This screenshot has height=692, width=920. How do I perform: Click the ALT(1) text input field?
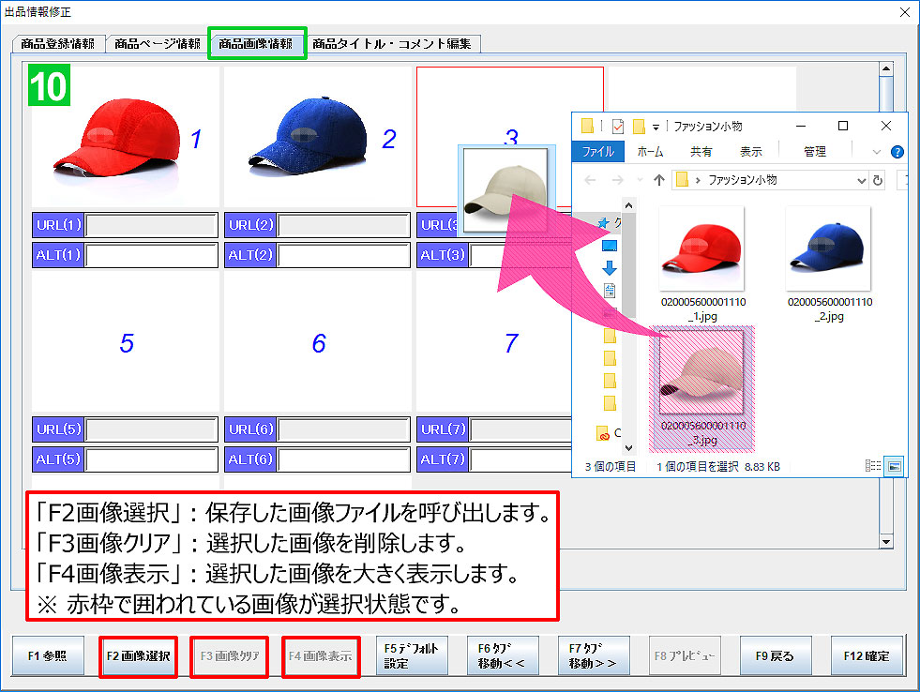click(152, 255)
